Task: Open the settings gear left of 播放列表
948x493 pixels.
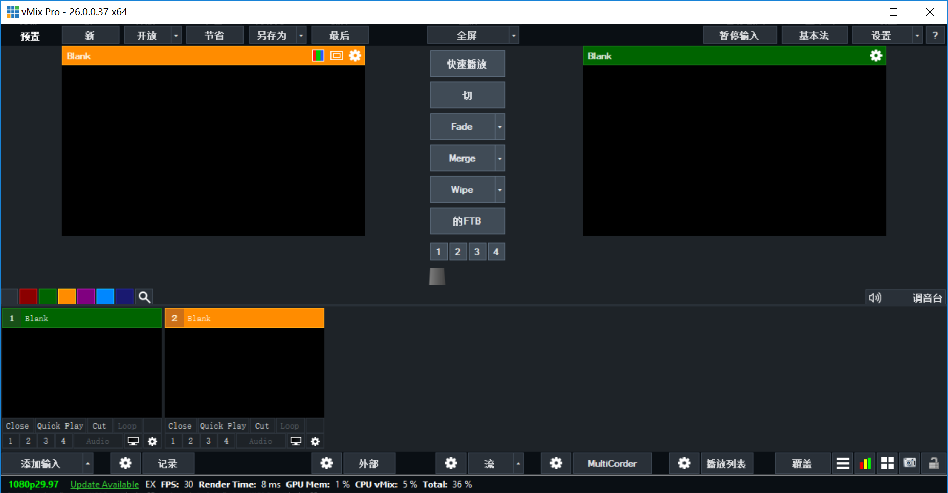Action: (x=684, y=464)
